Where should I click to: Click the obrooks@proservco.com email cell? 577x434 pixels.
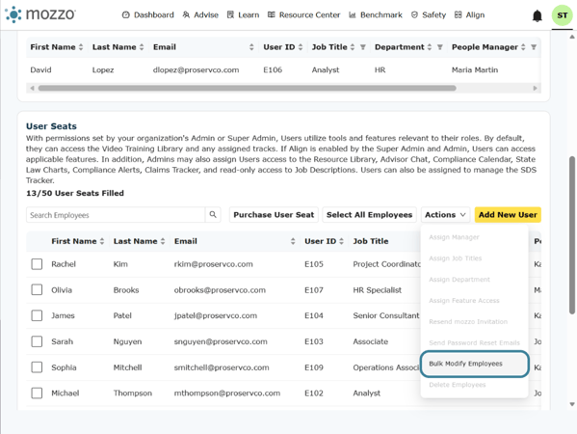tap(220, 290)
